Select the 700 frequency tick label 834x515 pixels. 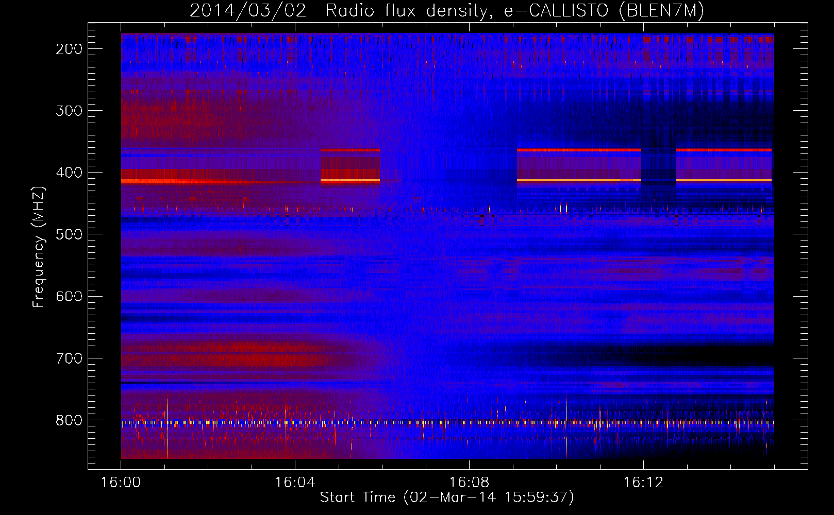69,358
